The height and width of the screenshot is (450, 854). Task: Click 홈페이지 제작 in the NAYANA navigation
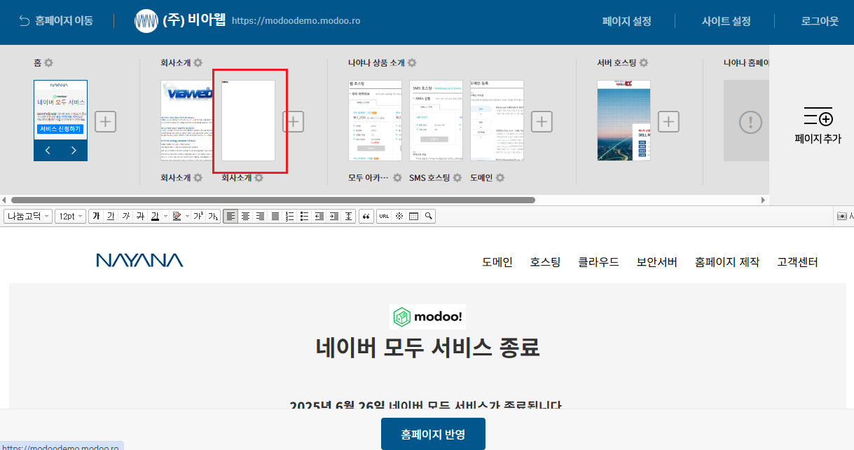[x=727, y=262]
